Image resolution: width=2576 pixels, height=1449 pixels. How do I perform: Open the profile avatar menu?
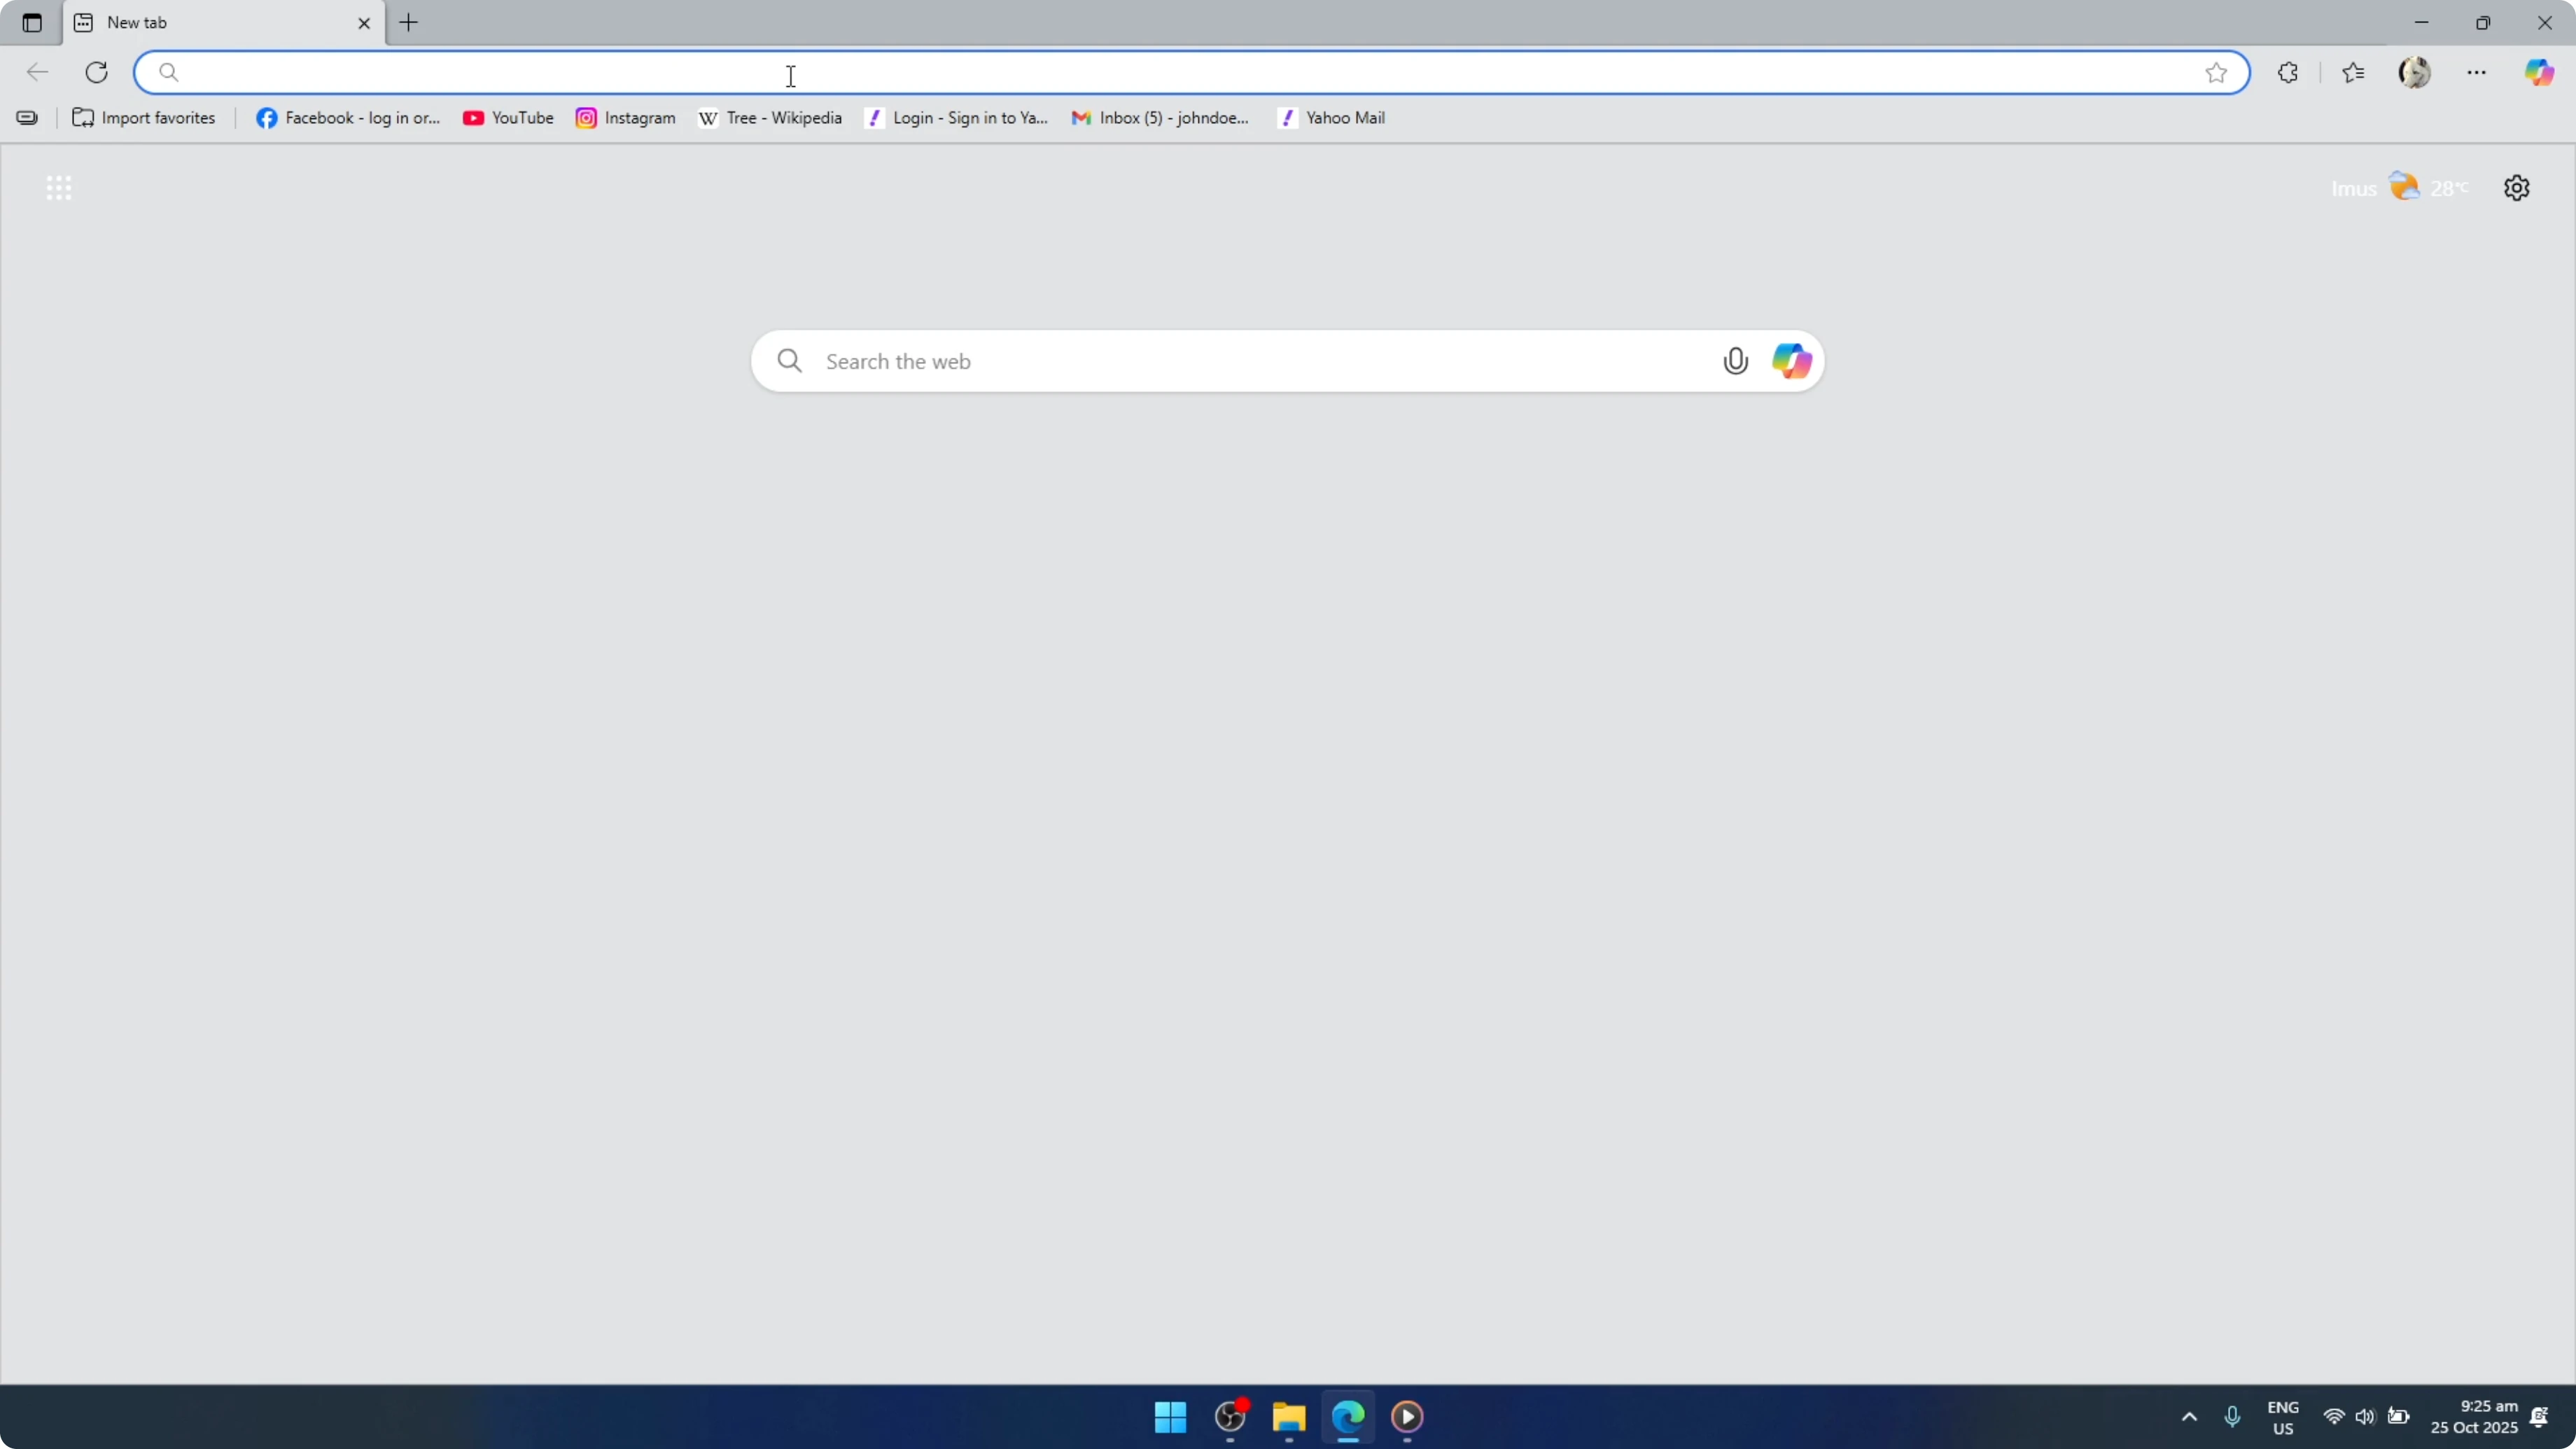2415,72
